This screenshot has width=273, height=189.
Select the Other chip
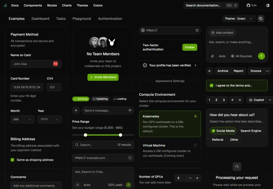click(234, 140)
